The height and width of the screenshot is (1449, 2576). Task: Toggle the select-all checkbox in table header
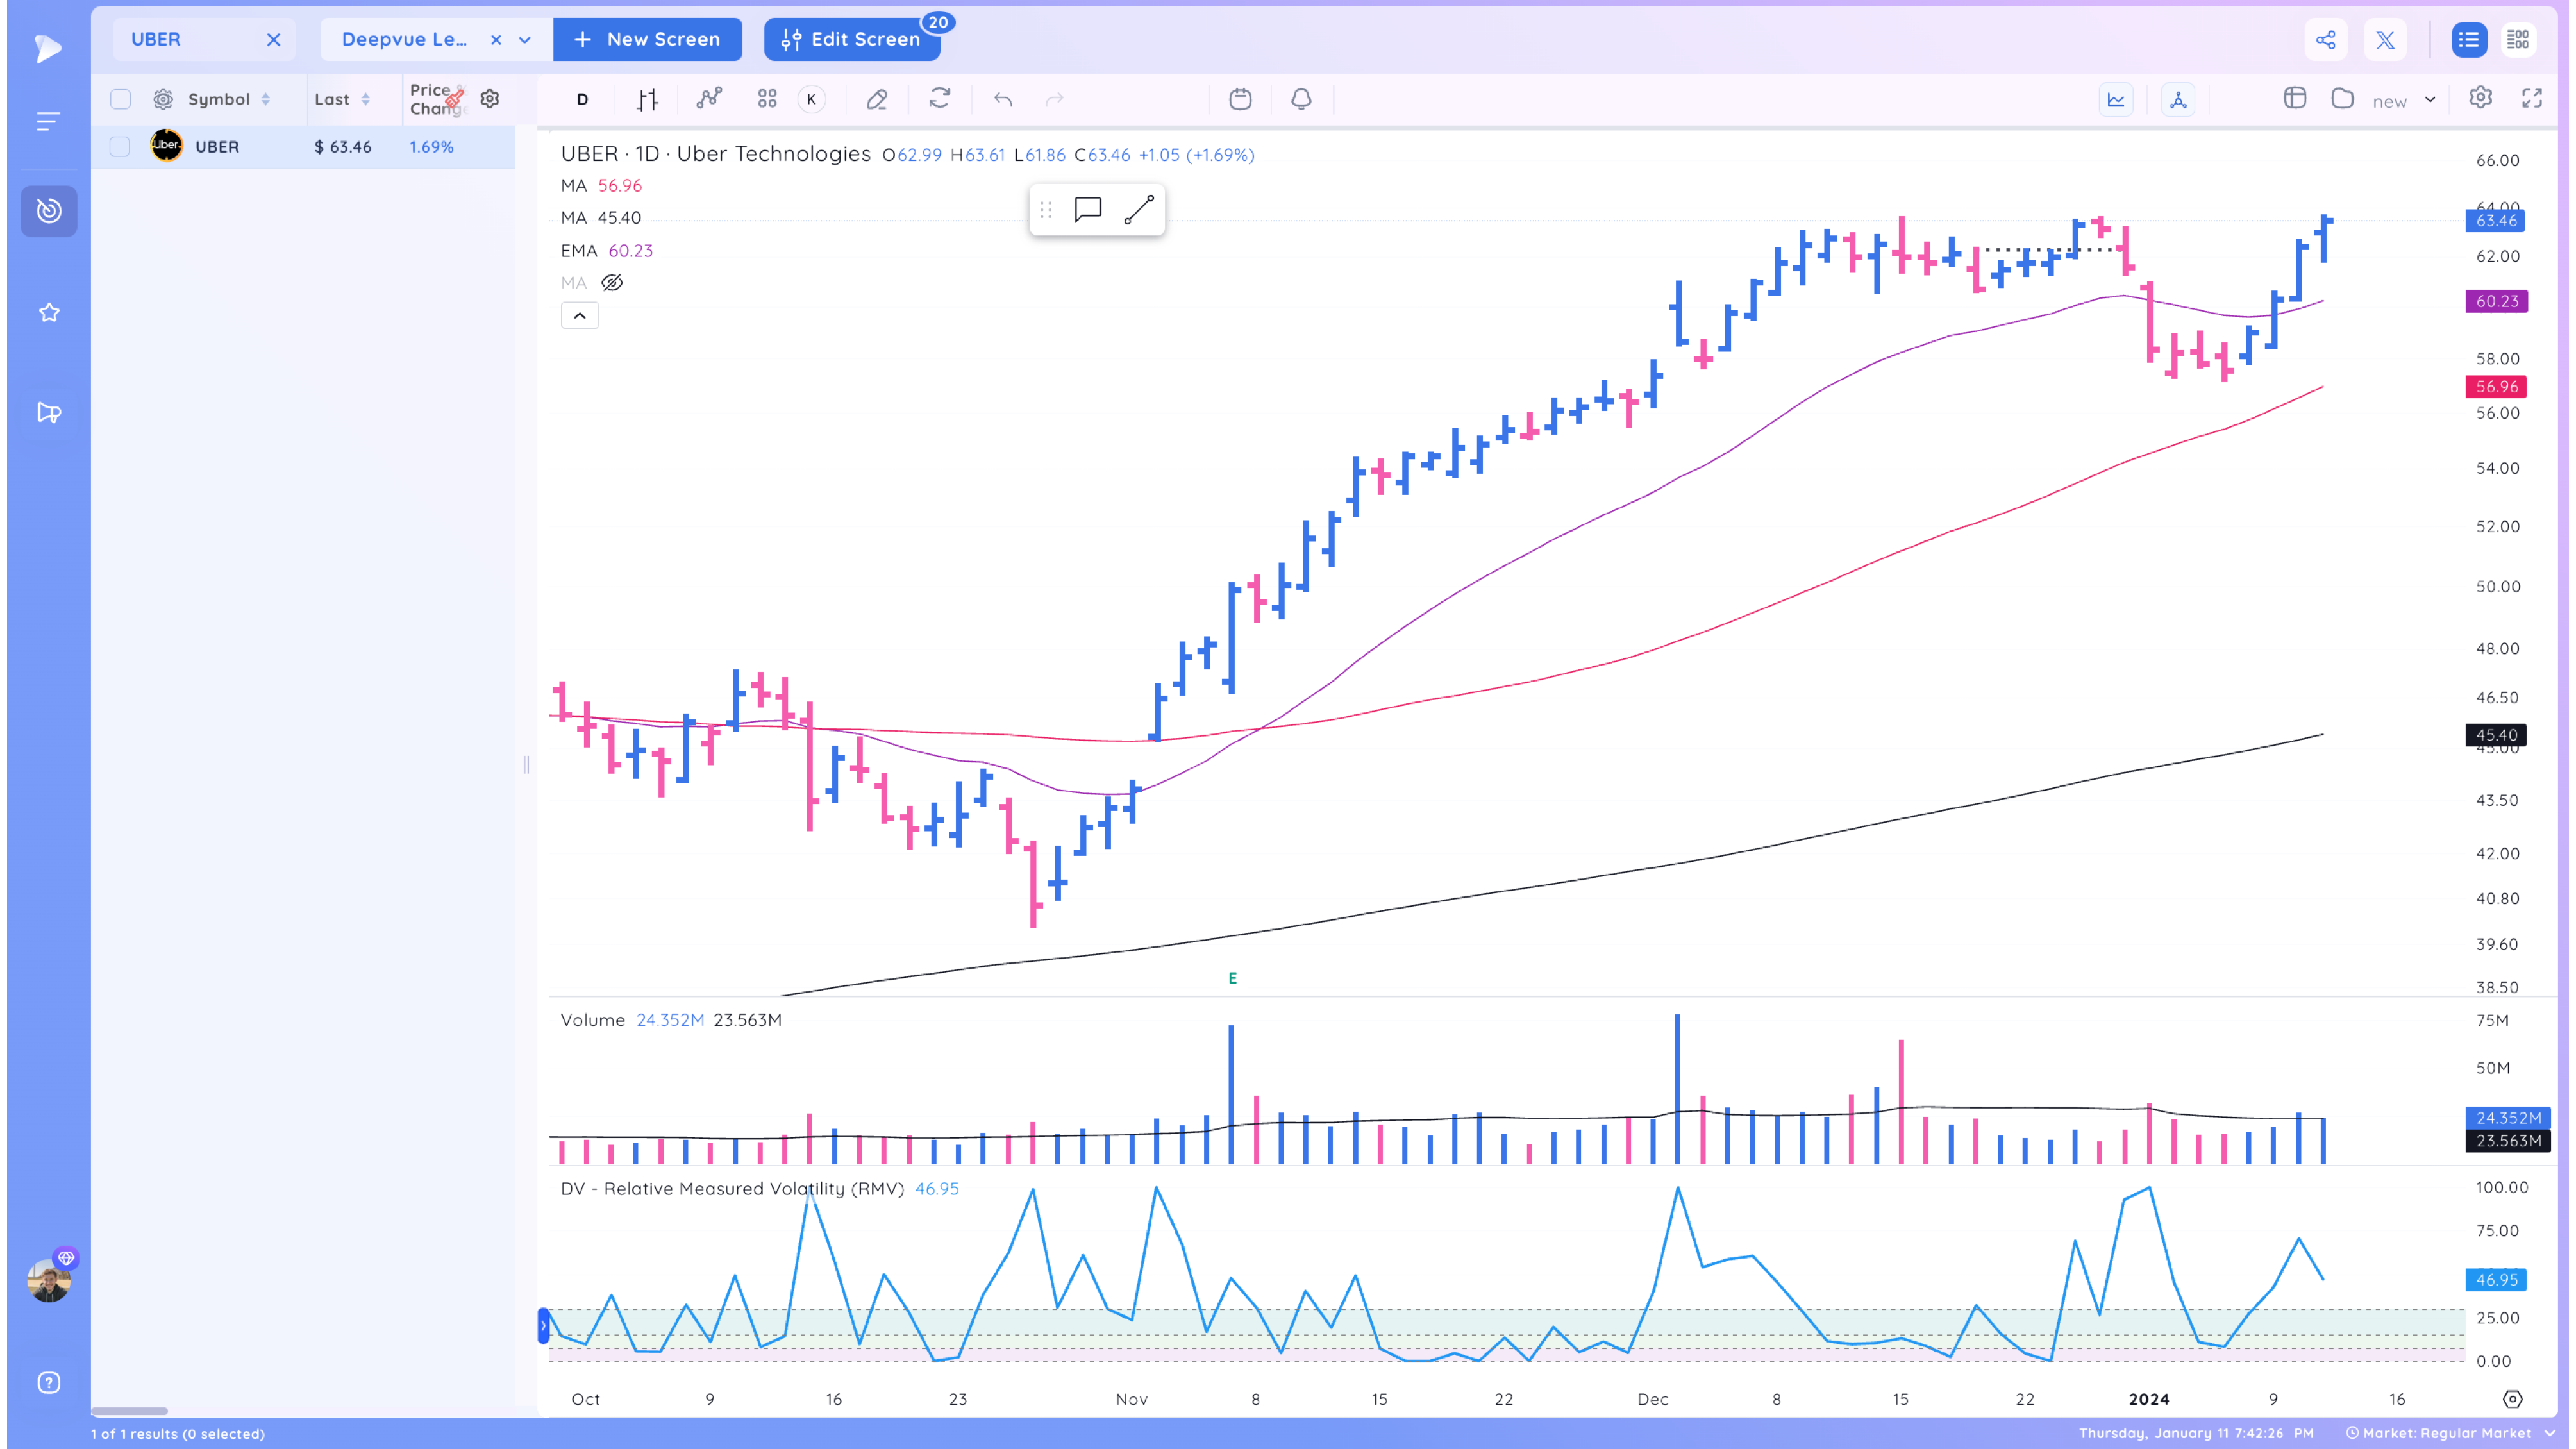pyautogui.click(x=120, y=99)
